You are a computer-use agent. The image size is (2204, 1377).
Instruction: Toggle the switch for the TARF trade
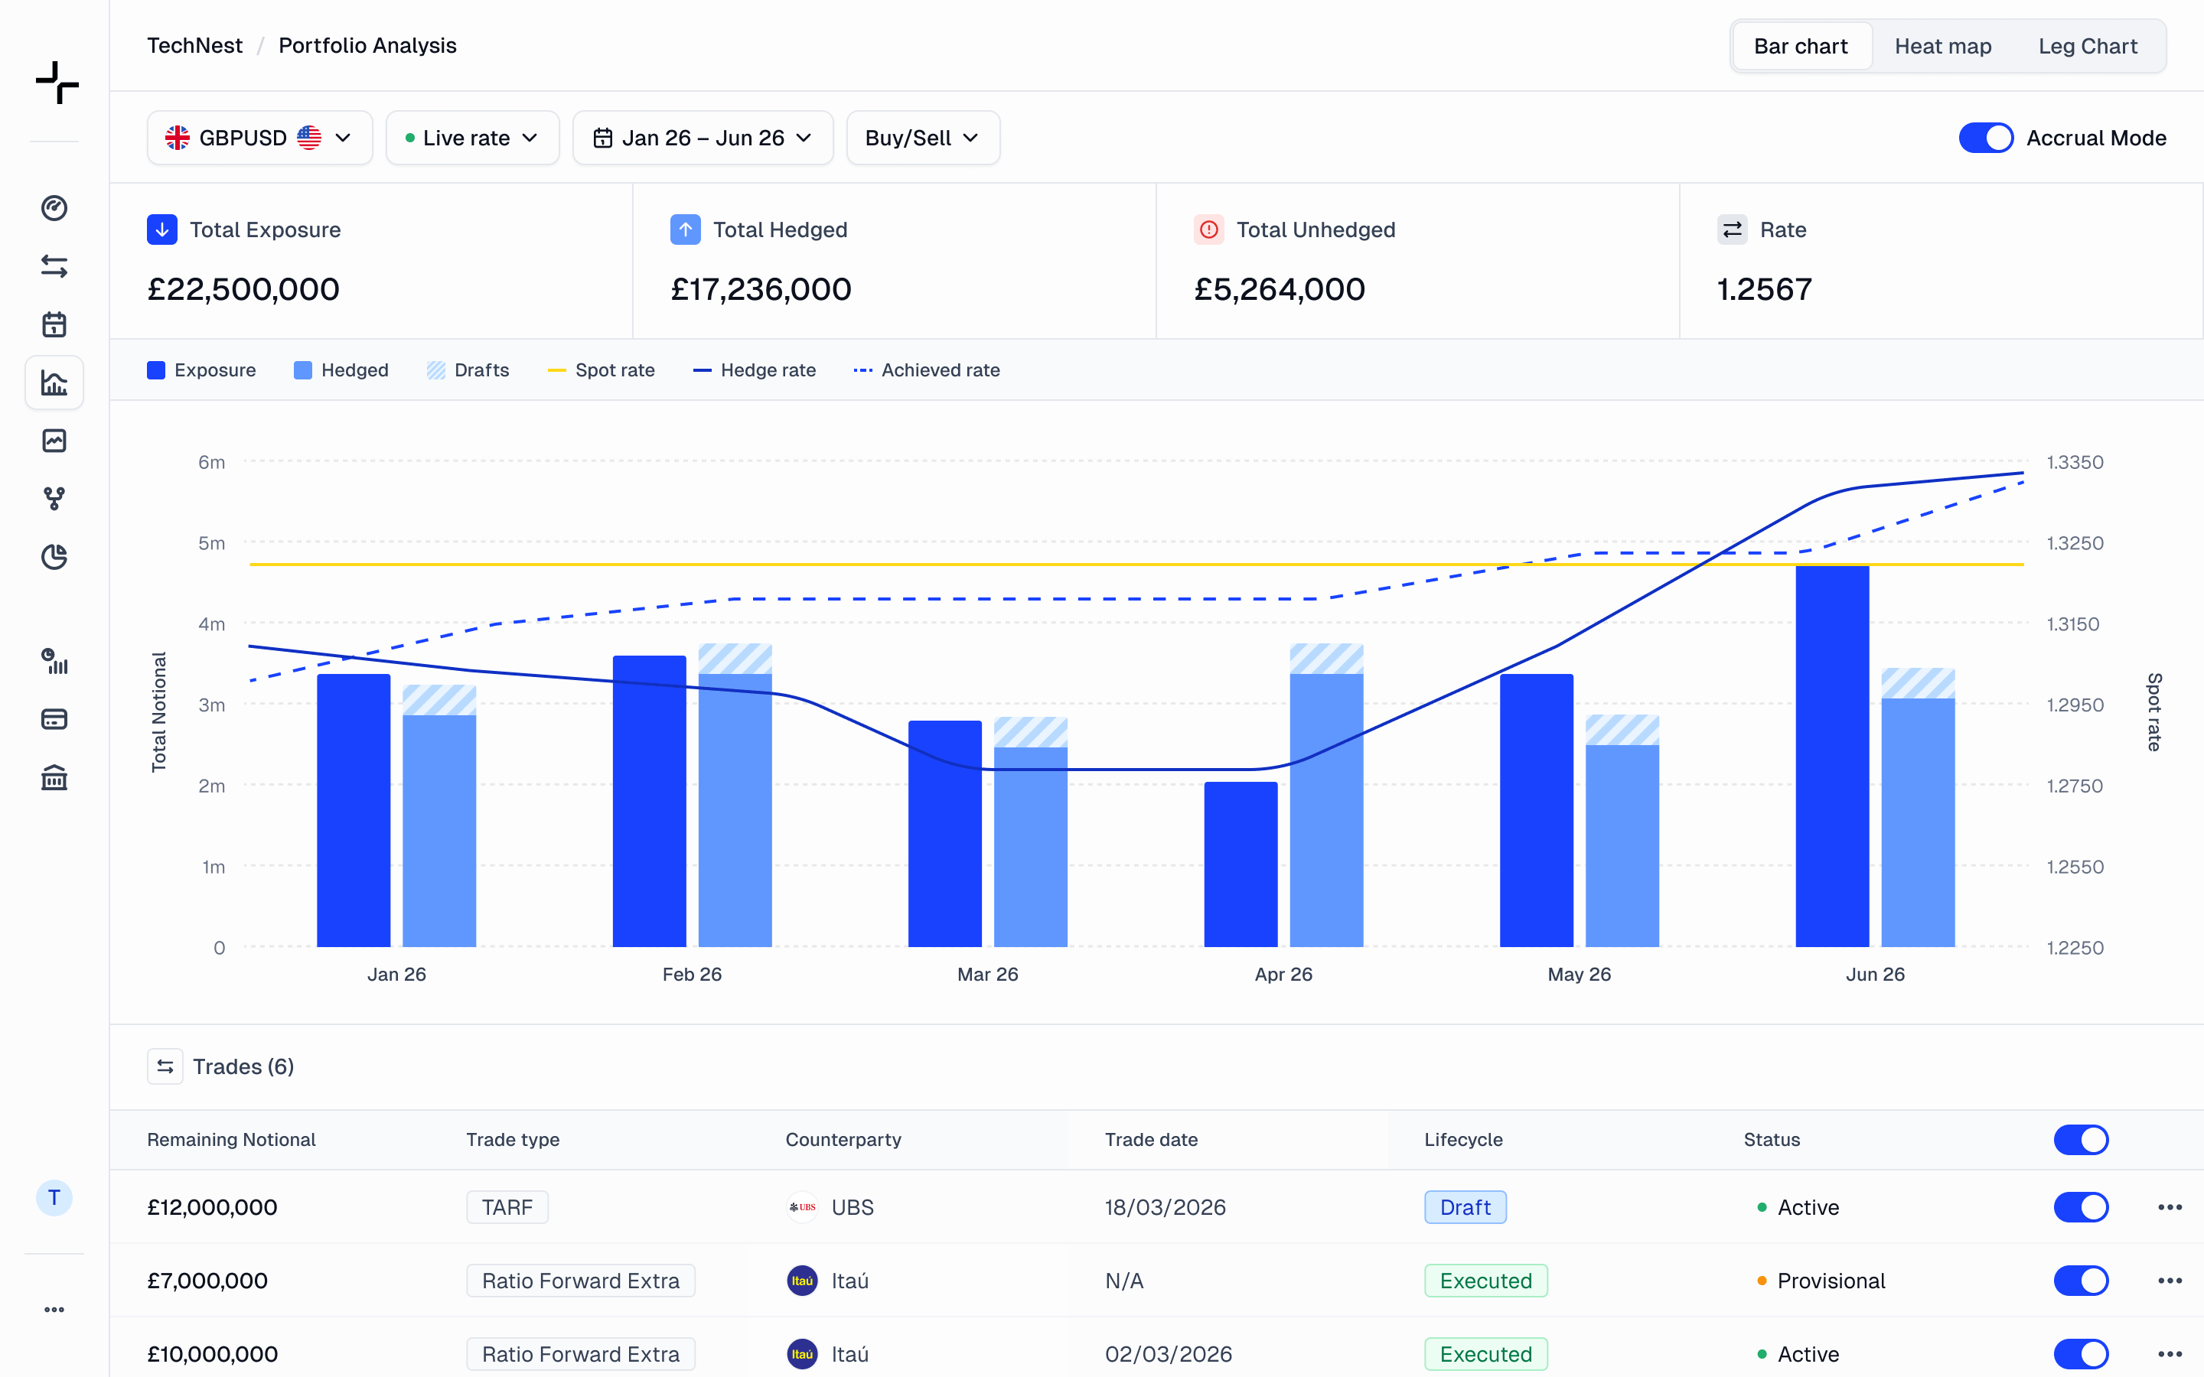(2081, 1208)
